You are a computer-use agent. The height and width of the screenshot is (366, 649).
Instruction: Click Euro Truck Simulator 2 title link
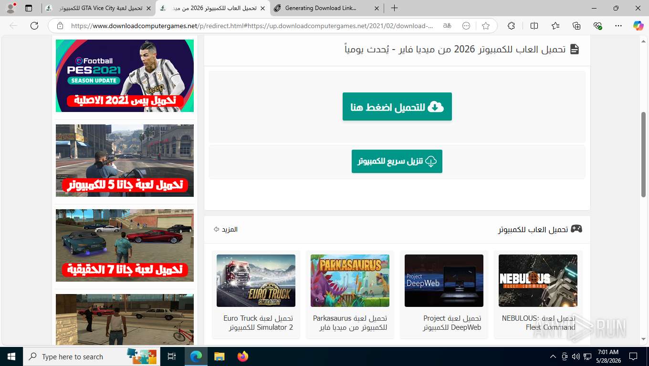pos(258,323)
